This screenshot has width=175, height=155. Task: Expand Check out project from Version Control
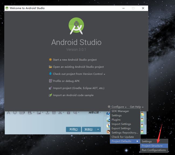point(104,74)
